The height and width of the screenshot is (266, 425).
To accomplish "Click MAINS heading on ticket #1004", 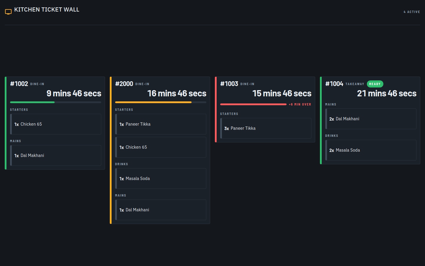I will point(331,104).
